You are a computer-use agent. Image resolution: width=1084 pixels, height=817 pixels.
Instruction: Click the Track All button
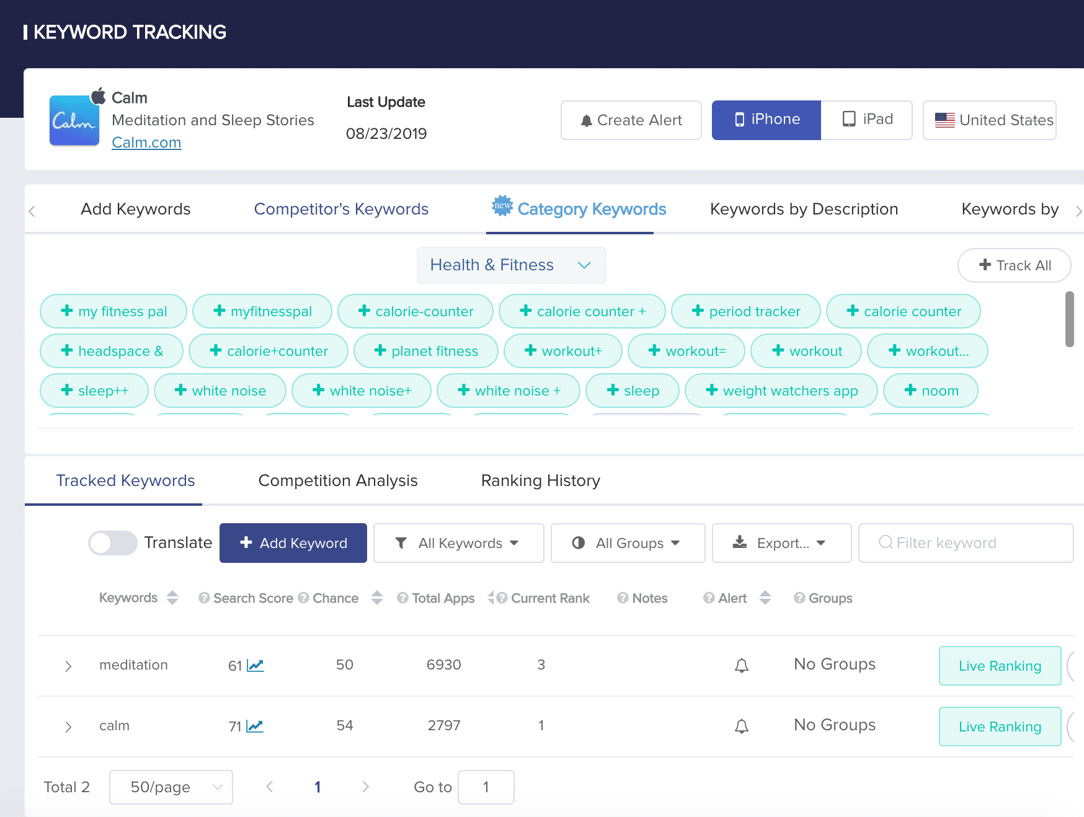coord(1015,265)
